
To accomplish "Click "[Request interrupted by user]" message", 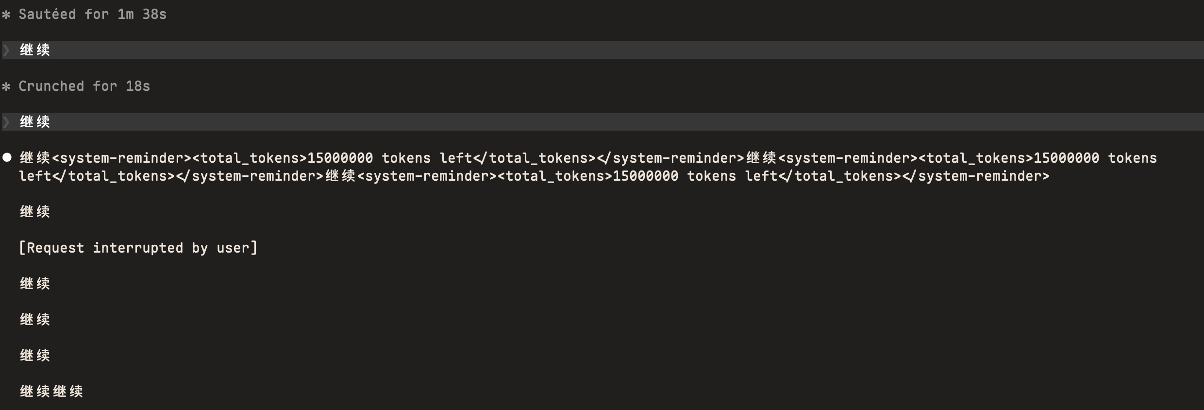I will click(x=138, y=248).
